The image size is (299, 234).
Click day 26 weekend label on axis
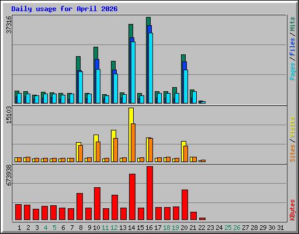(237, 228)
